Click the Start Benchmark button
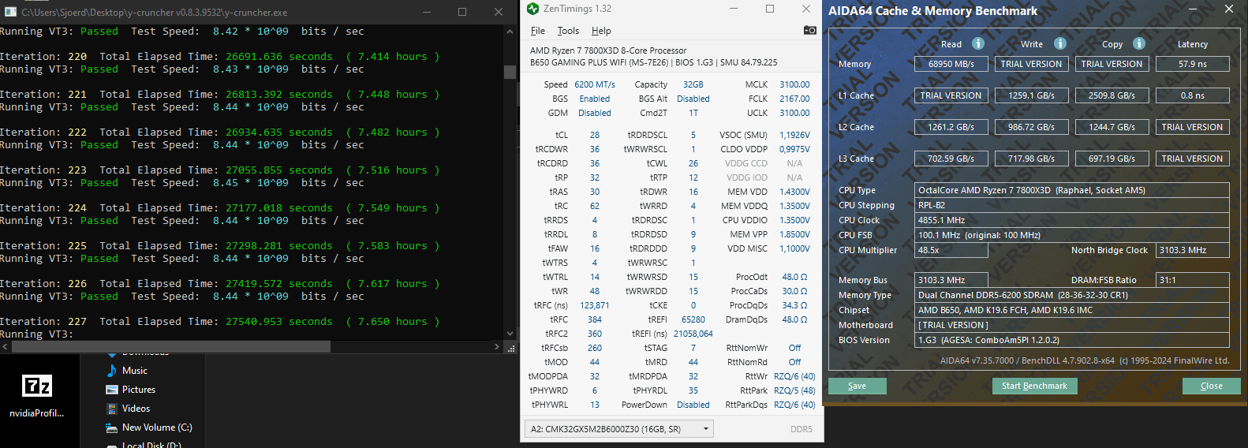Image resolution: width=1248 pixels, height=448 pixels. click(x=1034, y=386)
